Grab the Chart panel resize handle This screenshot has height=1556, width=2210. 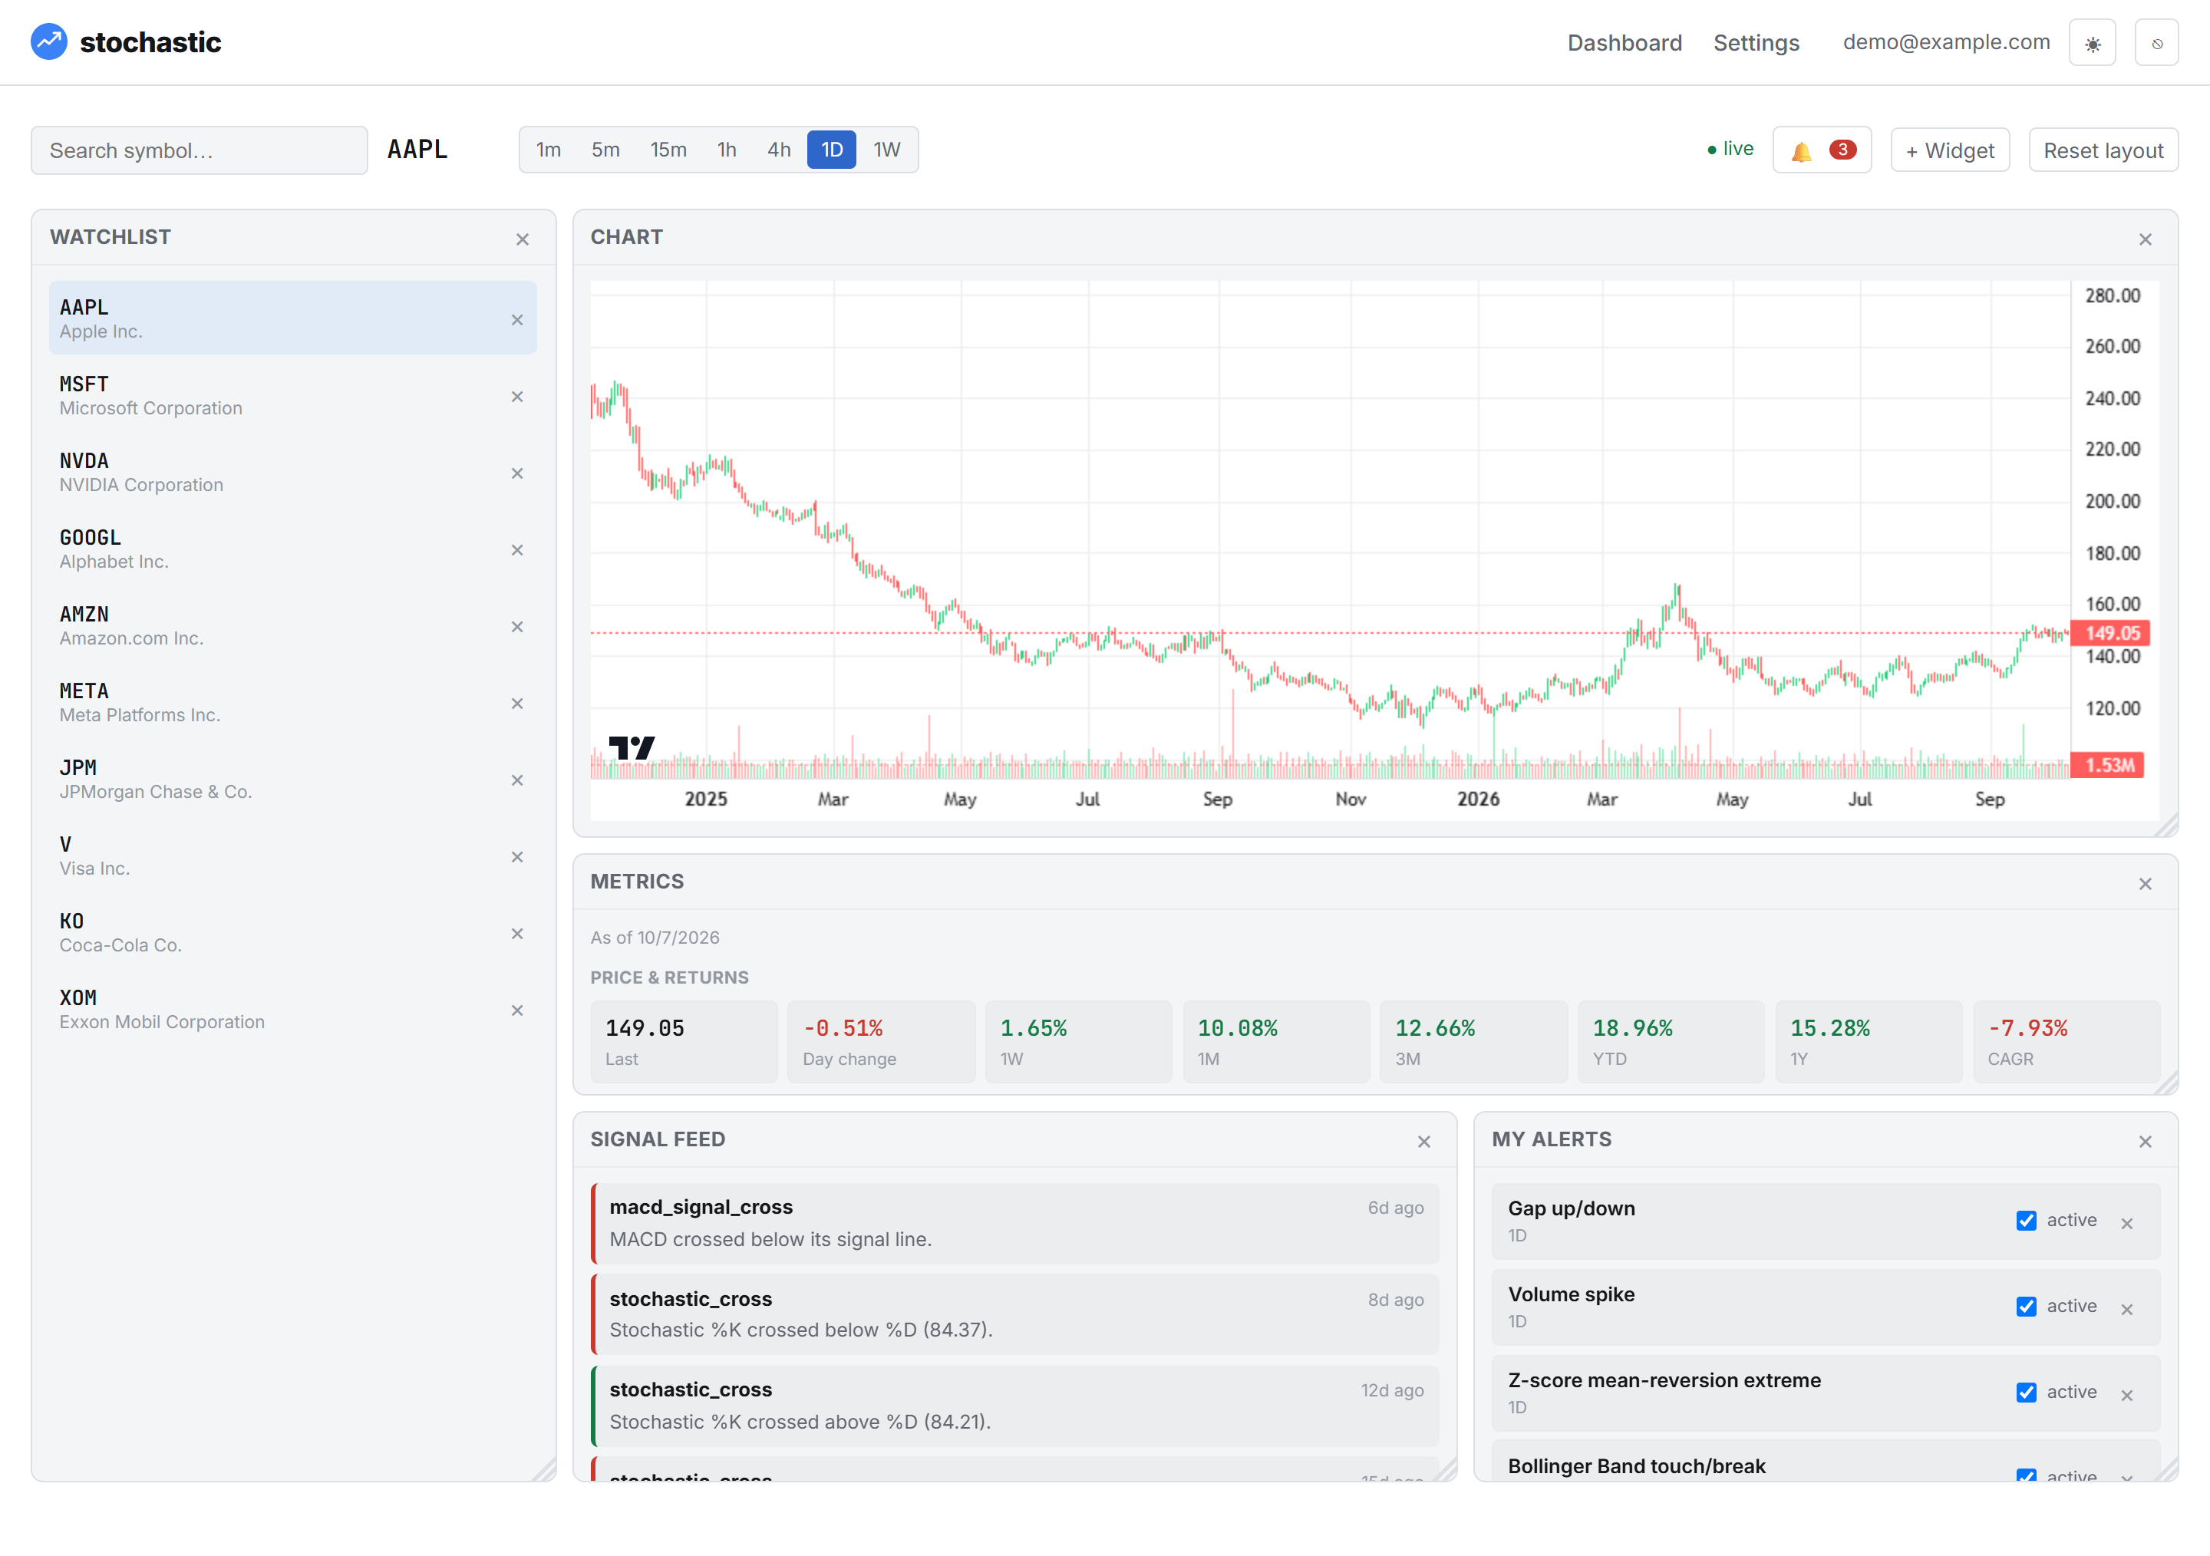(x=2165, y=825)
